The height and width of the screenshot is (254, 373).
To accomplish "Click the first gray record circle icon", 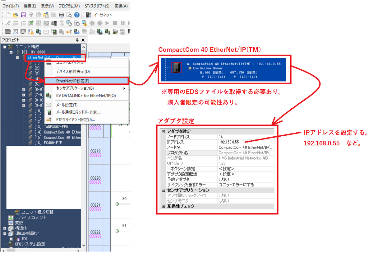I will pyautogui.click(x=92, y=23).
